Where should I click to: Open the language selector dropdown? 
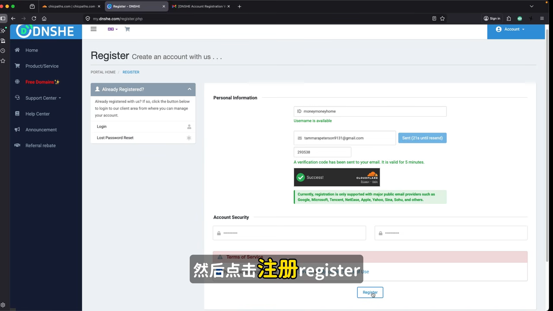(112, 29)
